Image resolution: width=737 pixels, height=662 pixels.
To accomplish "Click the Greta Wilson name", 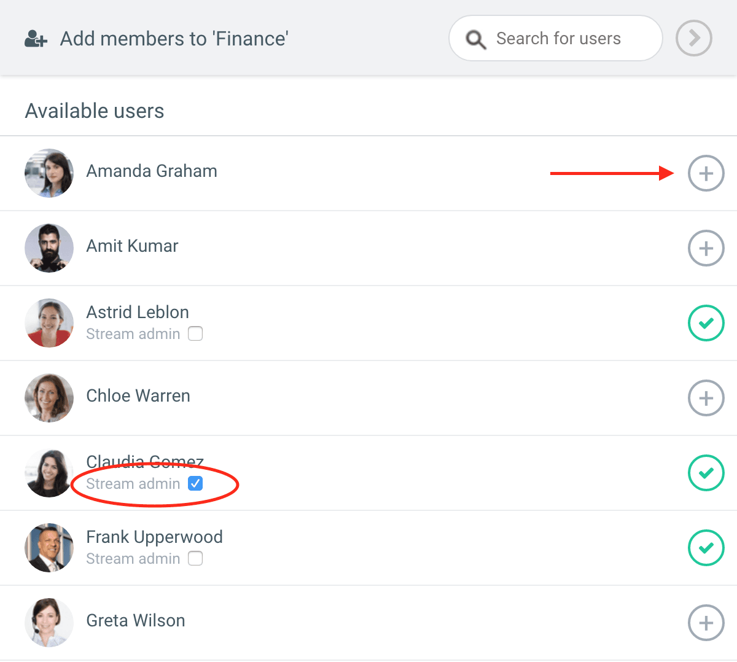I will [x=136, y=620].
